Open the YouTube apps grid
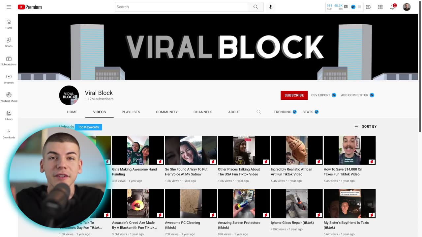422x237 pixels. [x=380, y=7]
